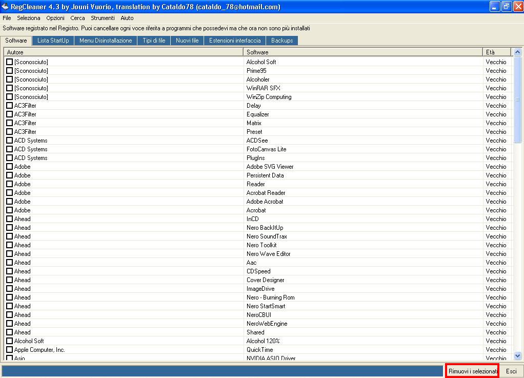
Task: Tick the QuickTime row checkbox
Action: tap(9, 350)
